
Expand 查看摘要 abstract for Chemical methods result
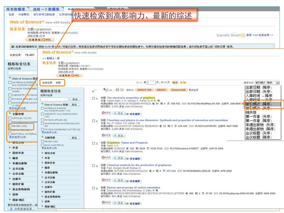click(133, 181)
